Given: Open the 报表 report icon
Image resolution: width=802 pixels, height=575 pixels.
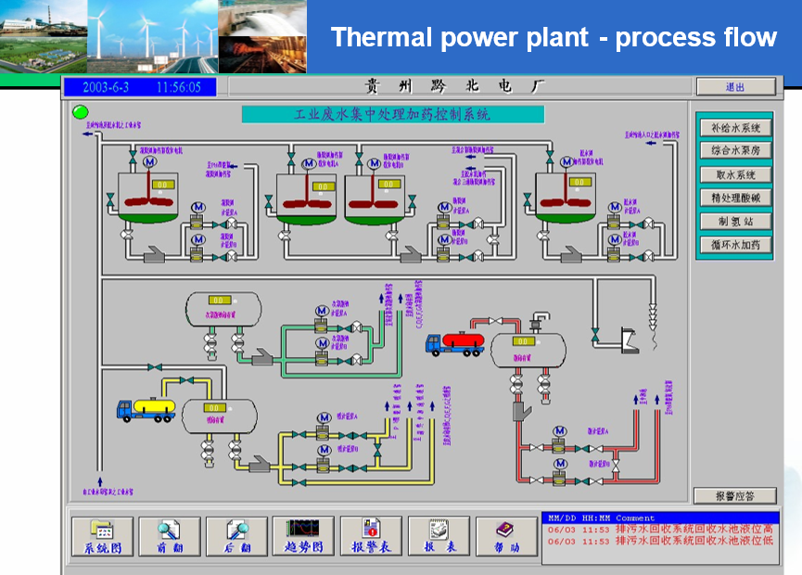Looking at the screenshot, I should pos(439,536).
